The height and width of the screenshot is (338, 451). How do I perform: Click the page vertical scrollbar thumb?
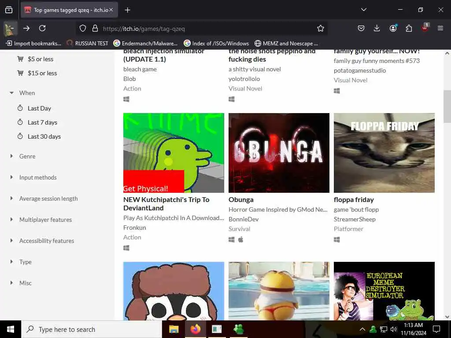tap(447, 107)
